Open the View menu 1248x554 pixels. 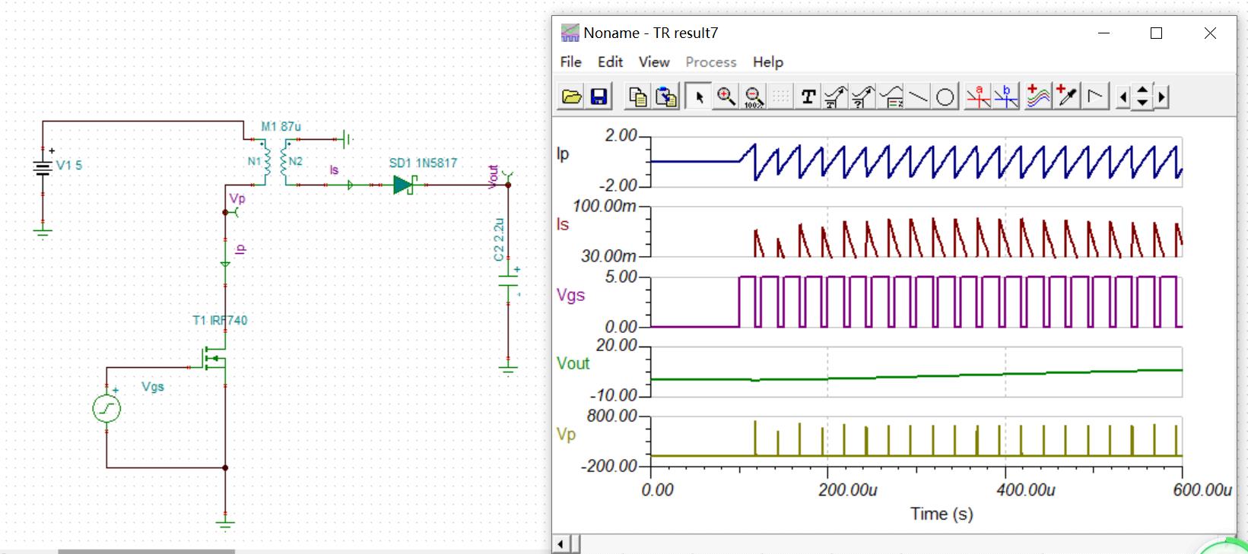[654, 62]
